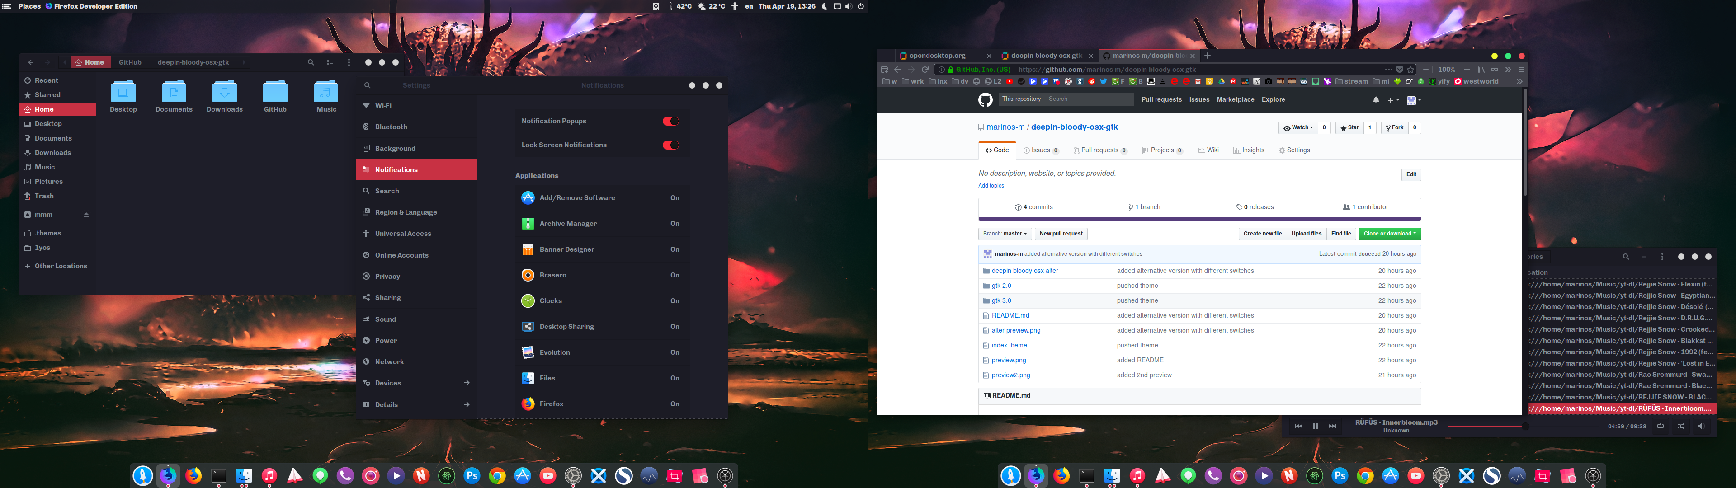Open the GitHub plus create-new dropdown
1736x488 pixels.
1393,100
